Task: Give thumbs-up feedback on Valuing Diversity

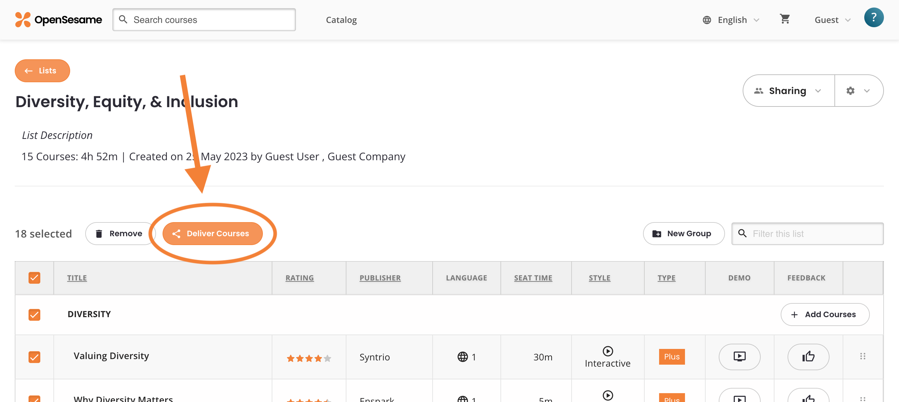Action: tap(808, 357)
